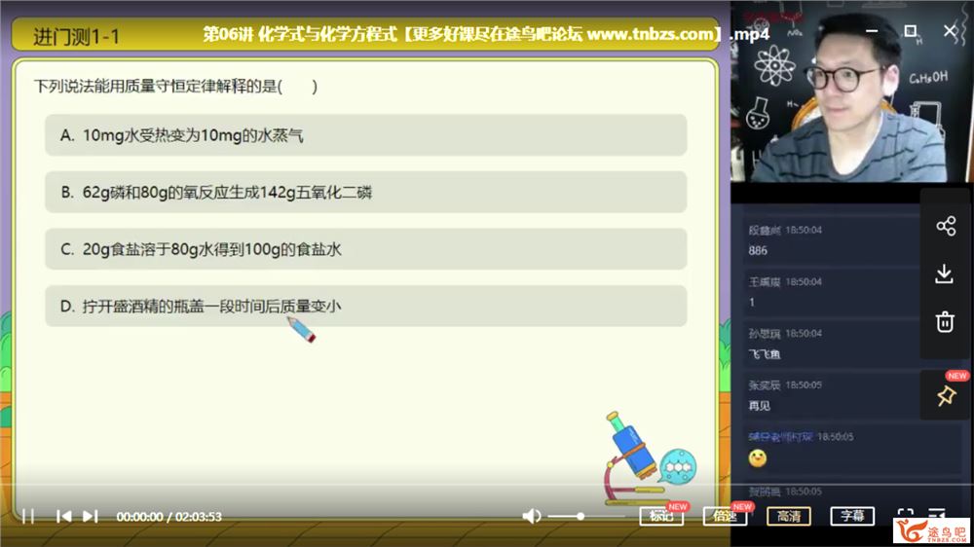Click the smiley emoji chat message
The height and width of the screenshot is (547, 974).
click(x=757, y=458)
